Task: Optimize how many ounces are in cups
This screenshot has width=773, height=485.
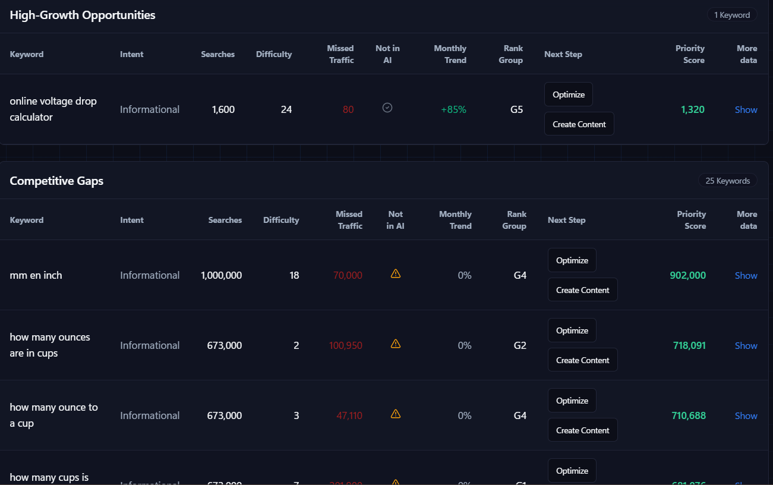Action: tap(572, 330)
